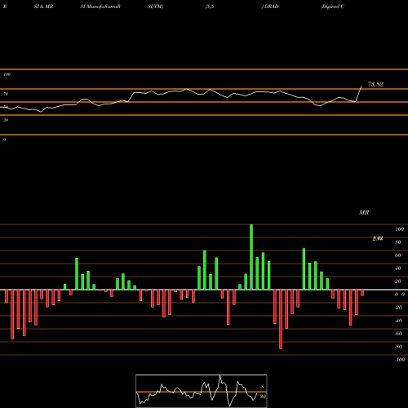Click the 'SI & MR' header text
The image size is (408, 408).
pyautogui.click(x=43, y=7)
